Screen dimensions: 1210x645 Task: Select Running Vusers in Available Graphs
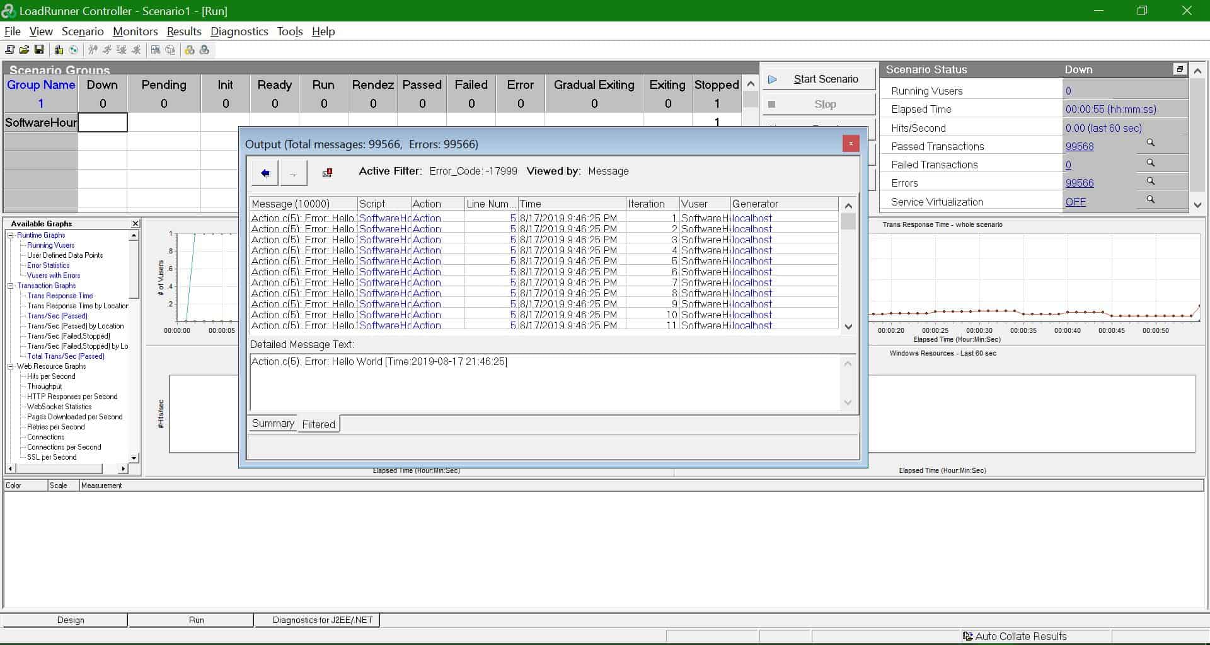click(x=50, y=245)
